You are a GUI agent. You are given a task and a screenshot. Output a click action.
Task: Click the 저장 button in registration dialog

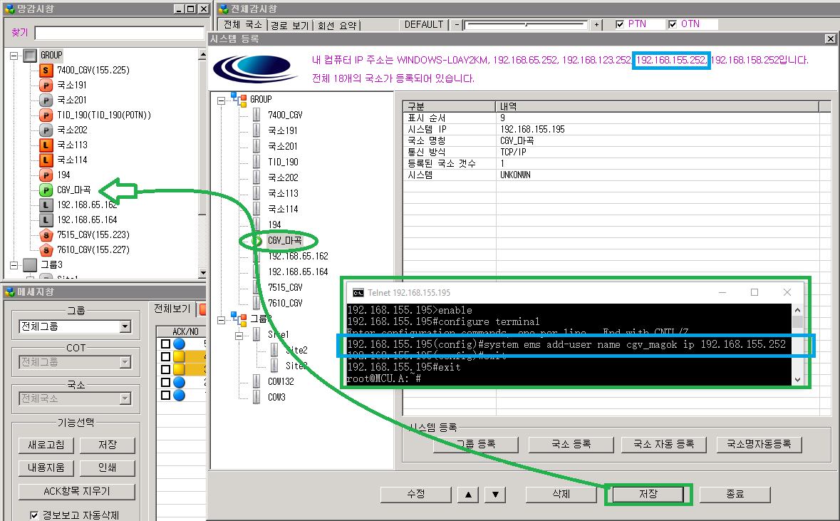648,494
